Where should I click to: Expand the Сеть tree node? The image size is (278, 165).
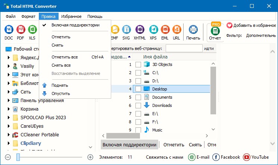(x=9, y=92)
